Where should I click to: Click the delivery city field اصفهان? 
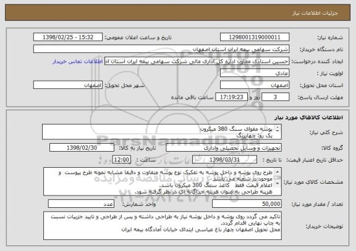click(x=68, y=85)
